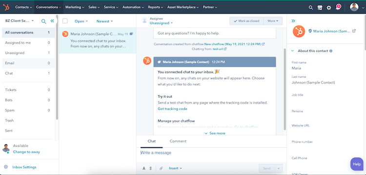Open external link icon after New chatflow
The width and height of the screenshot is (366, 175).
(x=264, y=44)
